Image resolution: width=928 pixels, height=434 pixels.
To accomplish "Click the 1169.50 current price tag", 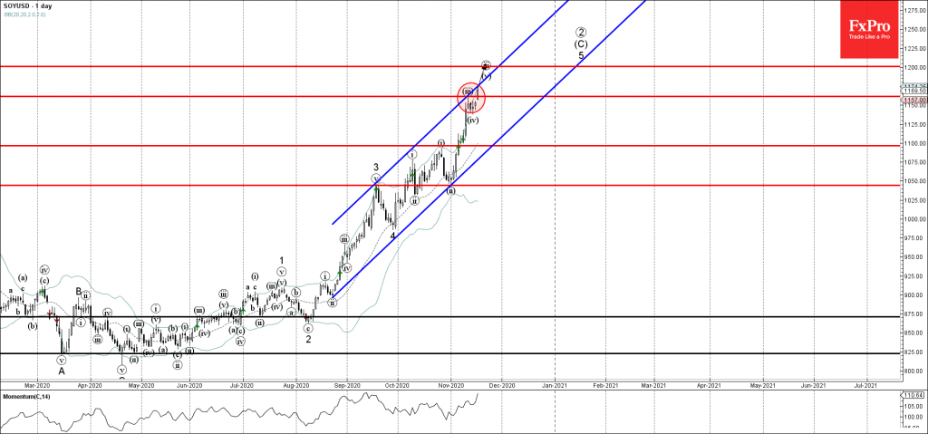I will pyautogui.click(x=911, y=92).
